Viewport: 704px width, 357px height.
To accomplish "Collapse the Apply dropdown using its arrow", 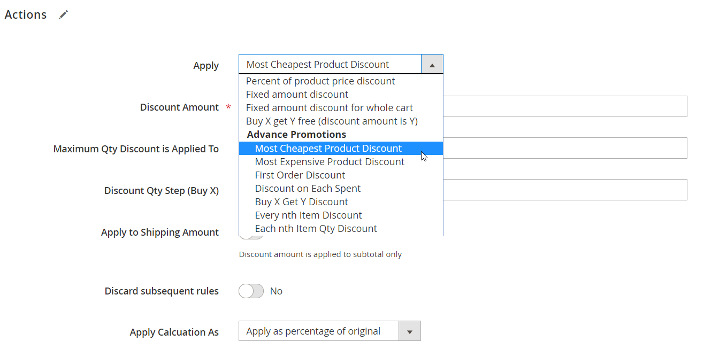I will coord(432,65).
